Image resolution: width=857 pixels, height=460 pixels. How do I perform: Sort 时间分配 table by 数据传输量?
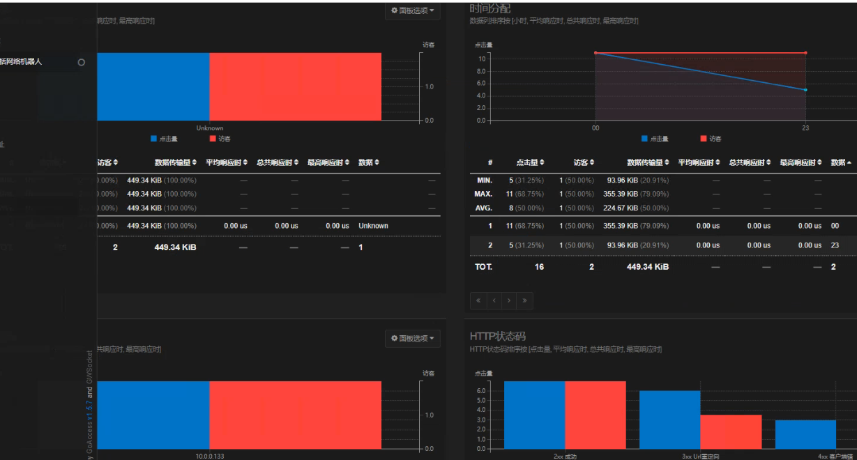(648, 162)
